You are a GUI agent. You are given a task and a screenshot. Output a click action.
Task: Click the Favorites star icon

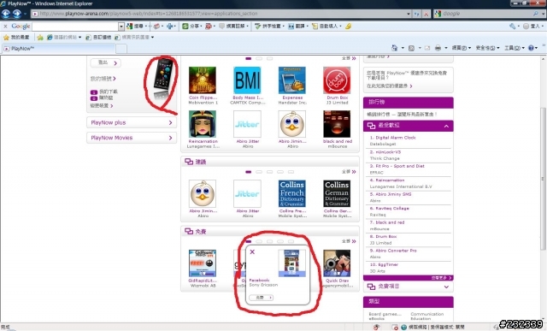pyautogui.click(x=6, y=37)
